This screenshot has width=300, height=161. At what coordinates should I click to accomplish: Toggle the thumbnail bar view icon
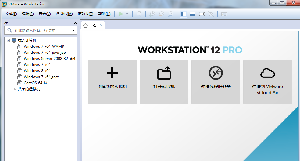tap(193, 14)
